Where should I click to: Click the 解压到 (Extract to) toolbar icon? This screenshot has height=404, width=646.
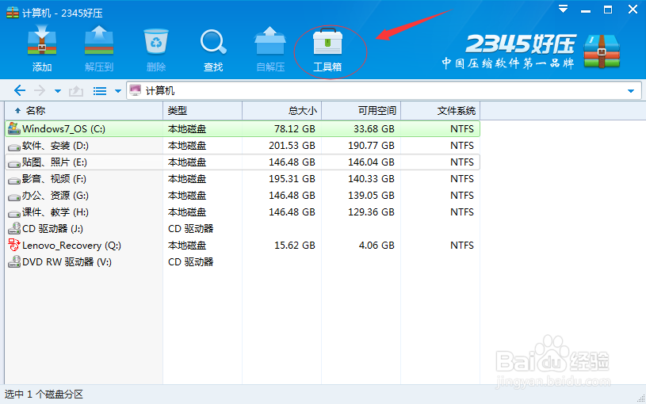click(x=99, y=41)
